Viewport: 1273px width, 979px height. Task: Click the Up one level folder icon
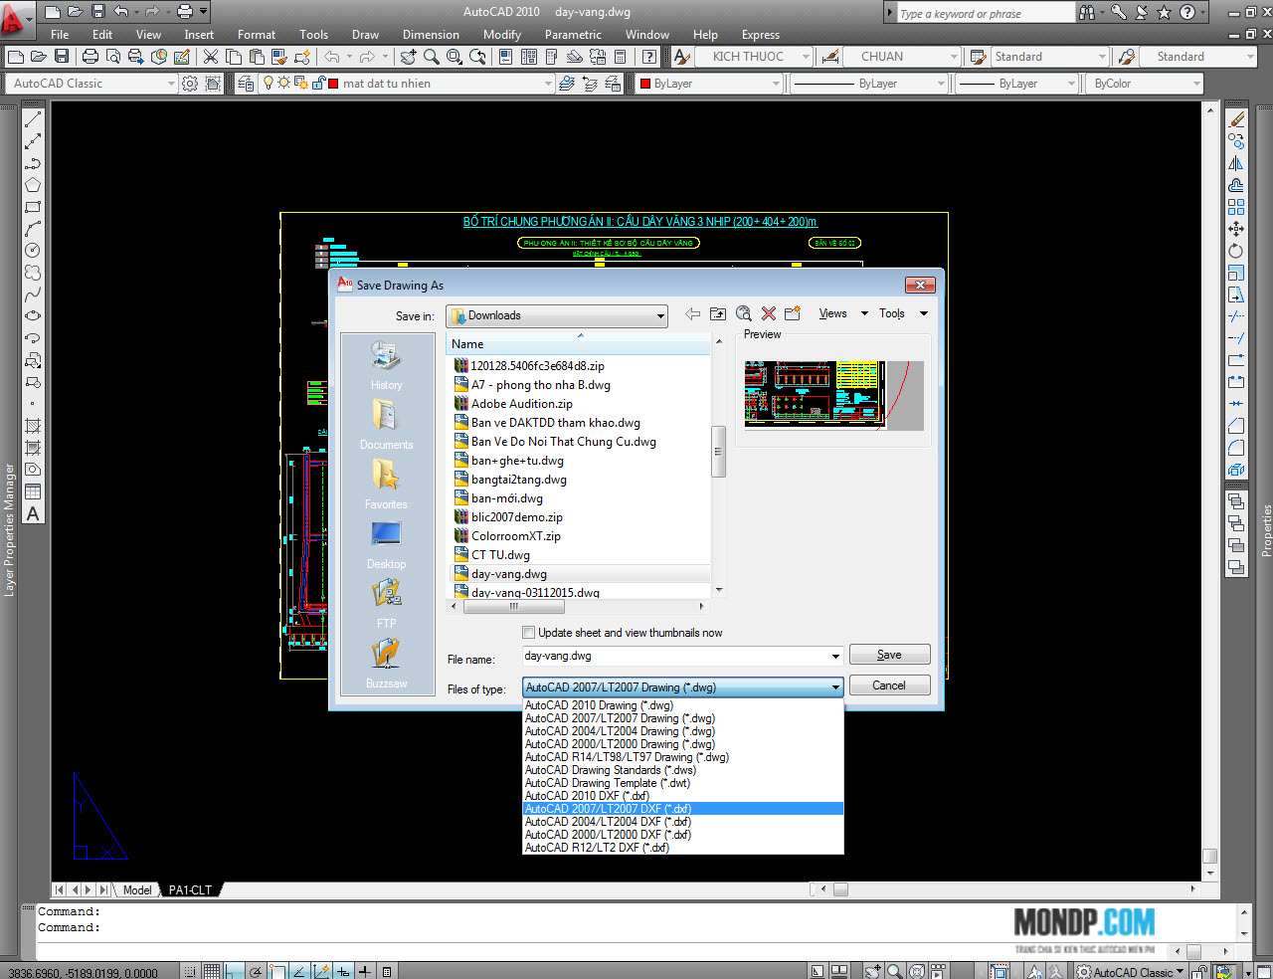(x=718, y=313)
